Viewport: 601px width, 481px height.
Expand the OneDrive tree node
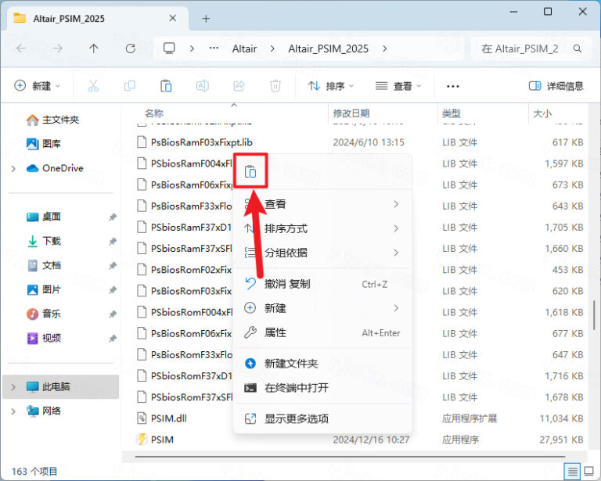[x=13, y=168]
